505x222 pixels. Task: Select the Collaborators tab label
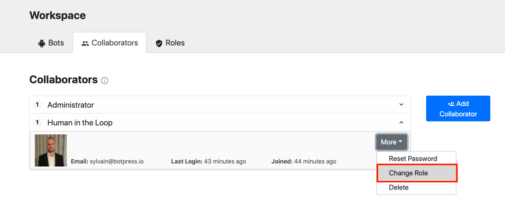pyautogui.click(x=115, y=43)
